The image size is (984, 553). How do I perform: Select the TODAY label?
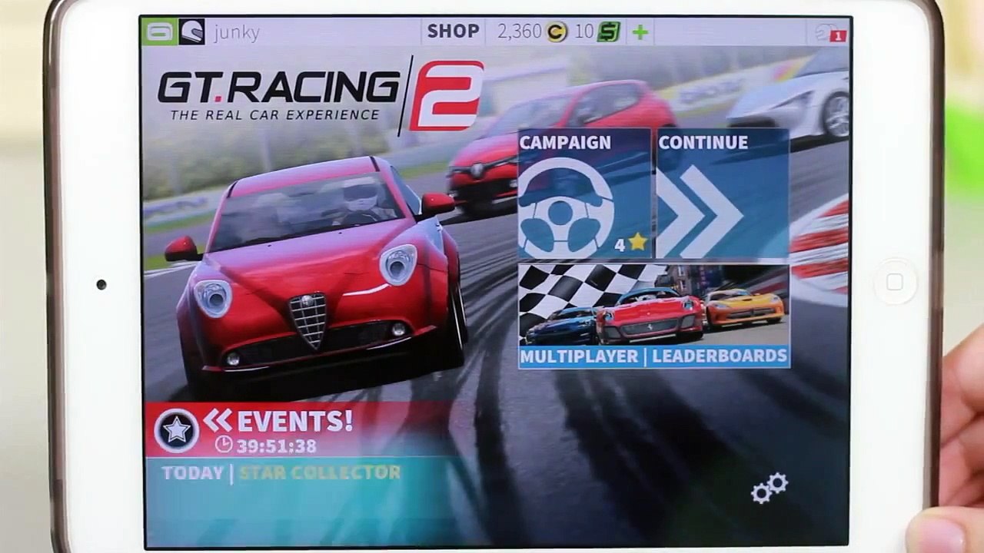[x=192, y=473]
